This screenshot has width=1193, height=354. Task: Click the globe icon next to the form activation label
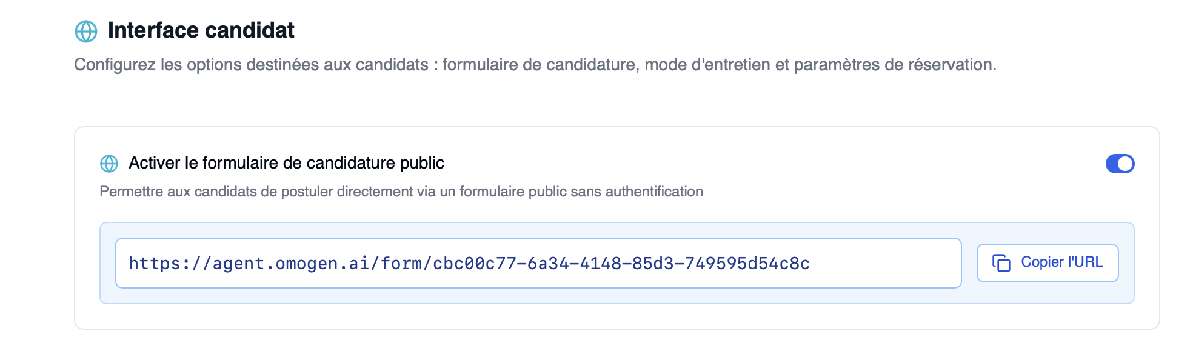(109, 163)
